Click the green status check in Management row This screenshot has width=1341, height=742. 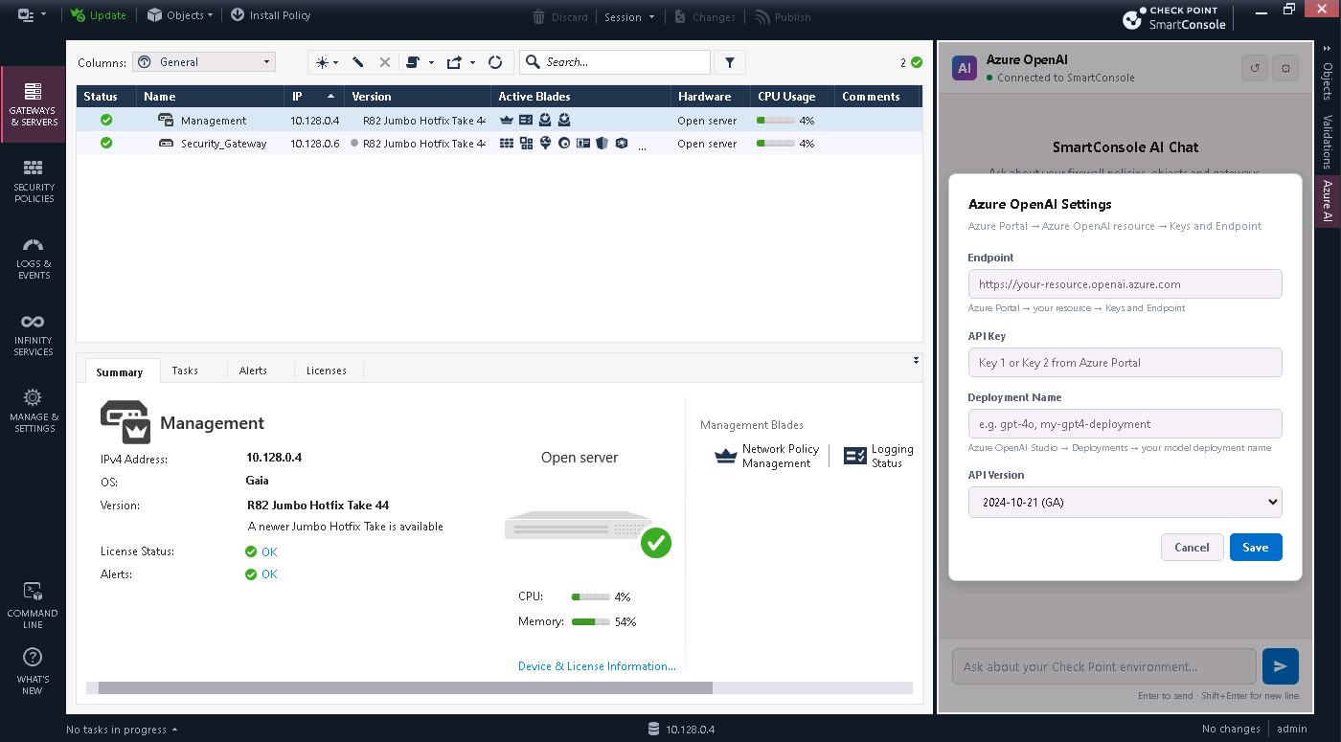pos(106,120)
